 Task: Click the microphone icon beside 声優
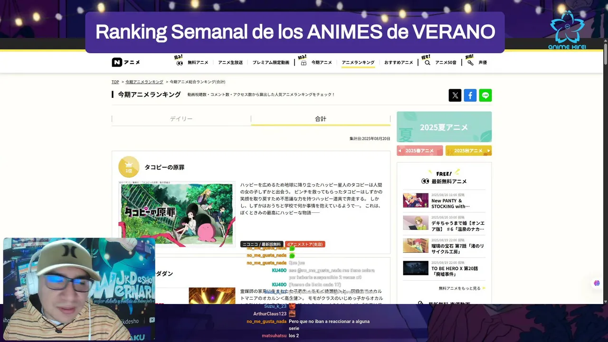coord(470,63)
